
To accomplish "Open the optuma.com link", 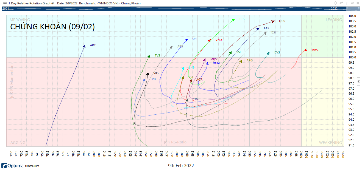I will [x=32, y=166].
